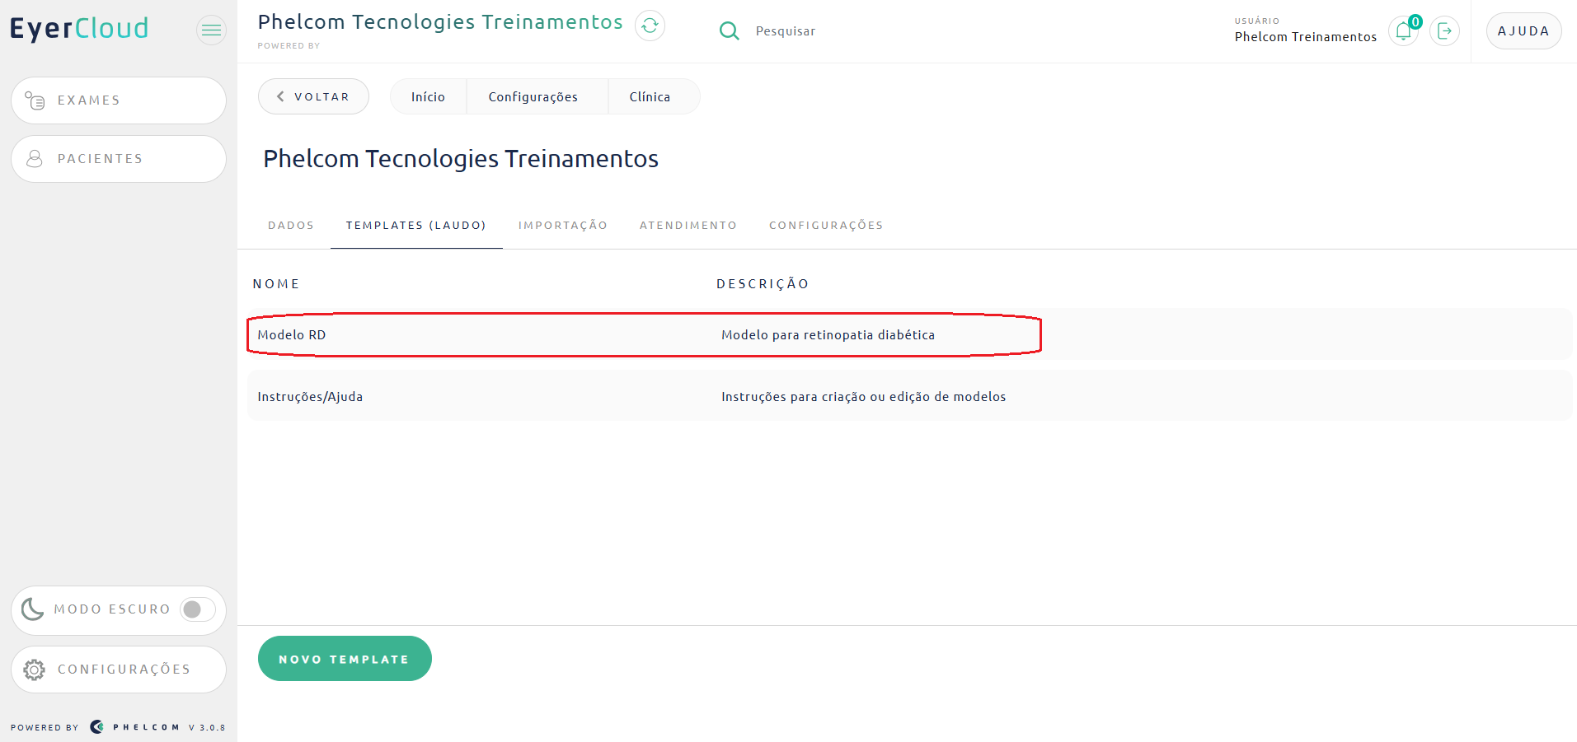Screen dimensions: 1577x742
Task: Click the Novo Template button
Action: click(x=345, y=659)
